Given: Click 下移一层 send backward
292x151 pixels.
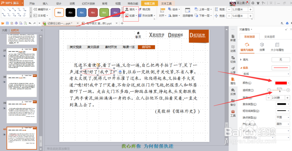Looking at the screenshot, I should coord(203,16).
